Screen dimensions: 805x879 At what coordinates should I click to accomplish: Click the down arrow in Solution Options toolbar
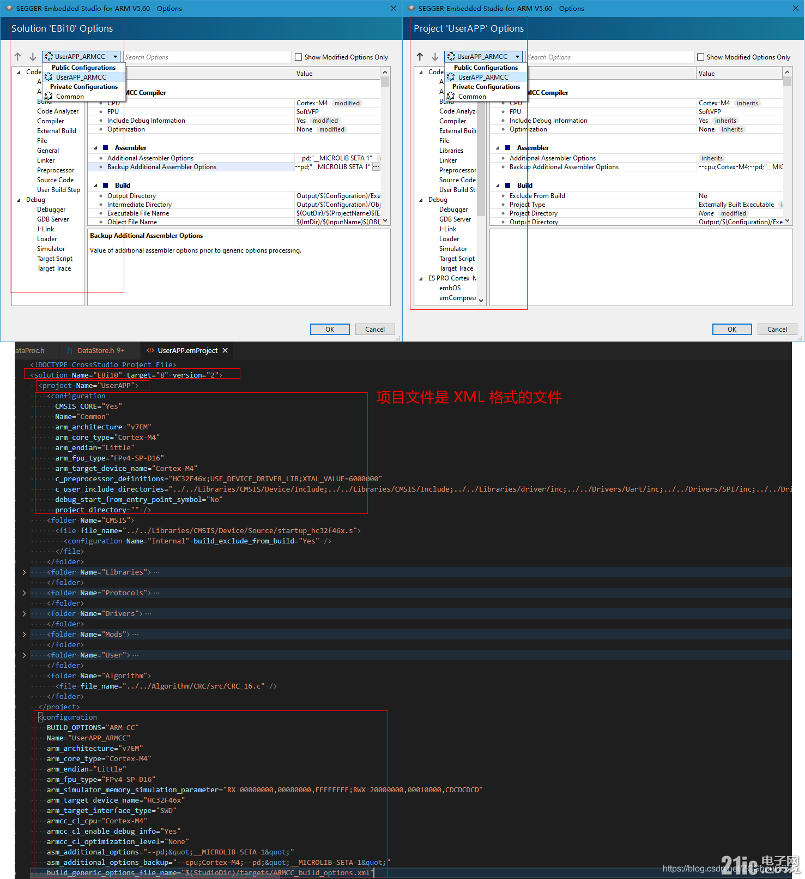(33, 57)
